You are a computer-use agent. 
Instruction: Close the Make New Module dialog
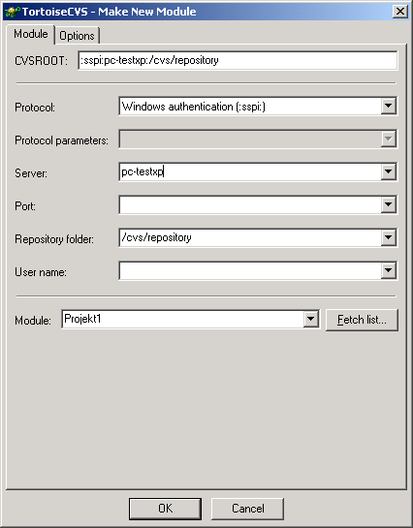(x=399, y=12)
